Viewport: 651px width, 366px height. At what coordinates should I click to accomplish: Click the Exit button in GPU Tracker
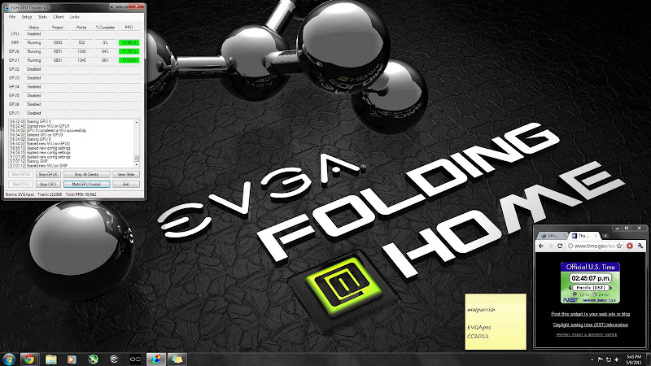[126, 184]
